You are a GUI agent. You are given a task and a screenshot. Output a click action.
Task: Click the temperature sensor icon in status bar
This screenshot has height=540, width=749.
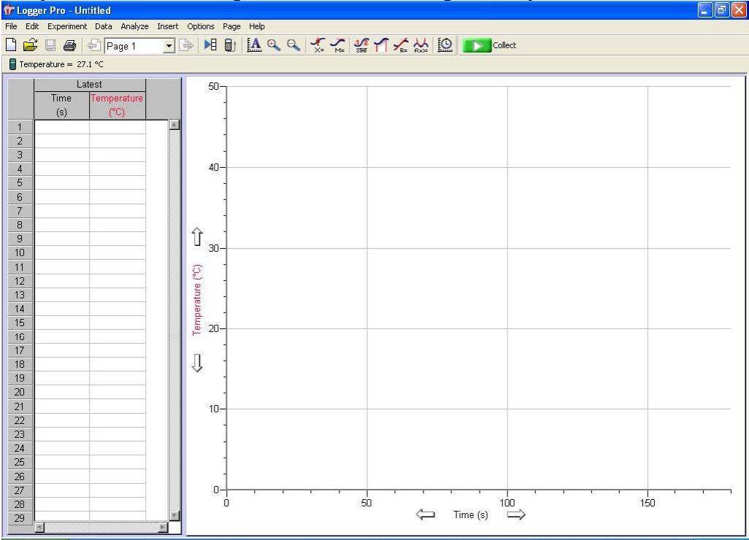coord(12,64)
